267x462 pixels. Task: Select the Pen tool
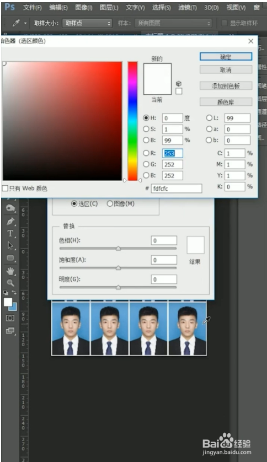[10, 221]
